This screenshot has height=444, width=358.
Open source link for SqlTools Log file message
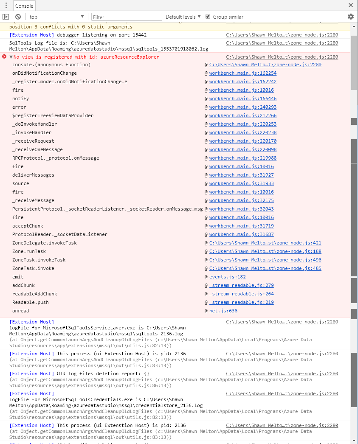point(282,43)
